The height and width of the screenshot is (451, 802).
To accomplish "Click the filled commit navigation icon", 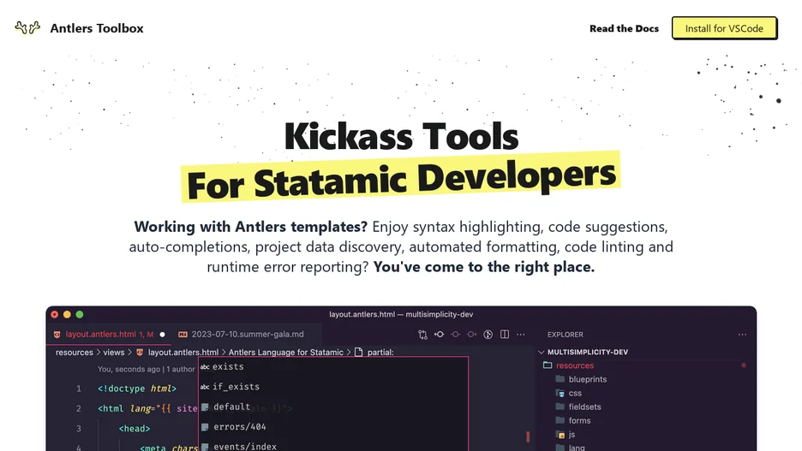I will 439,335.
